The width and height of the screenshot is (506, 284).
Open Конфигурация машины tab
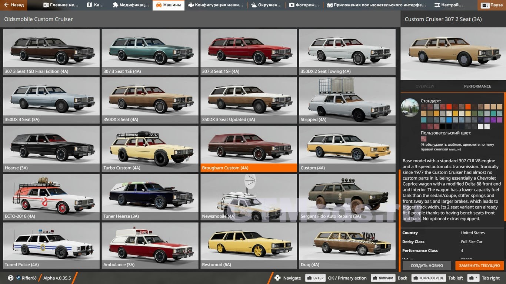pyautogui.click(x=216, y=5)
